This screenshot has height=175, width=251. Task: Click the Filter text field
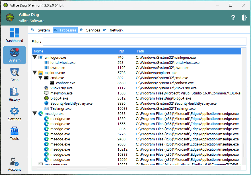(144, 41)
